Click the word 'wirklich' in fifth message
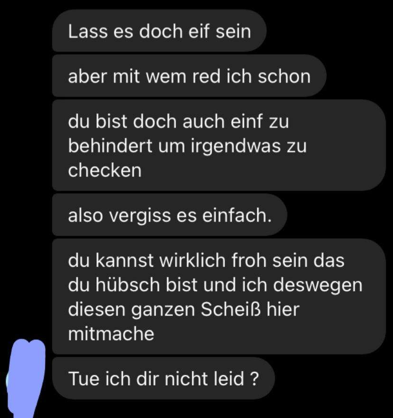The image size is (393, 418). (x=192, y=260)
